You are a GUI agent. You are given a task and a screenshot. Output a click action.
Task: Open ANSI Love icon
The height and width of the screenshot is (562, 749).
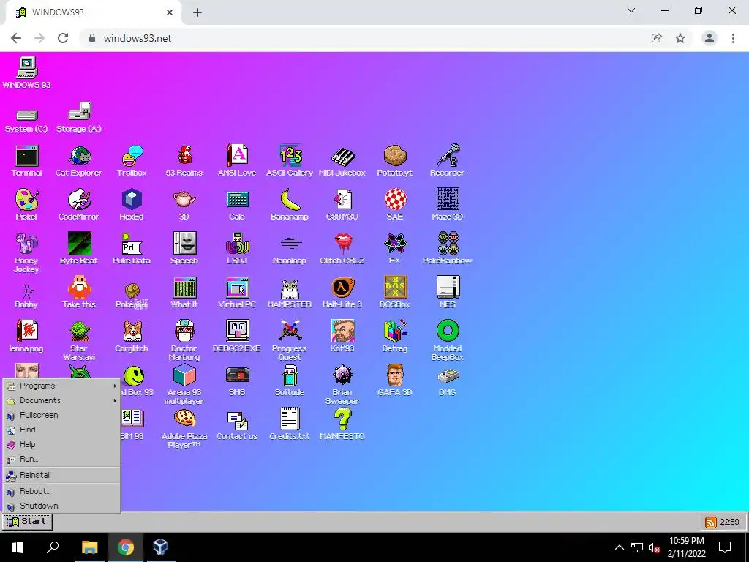click(237, 161)
